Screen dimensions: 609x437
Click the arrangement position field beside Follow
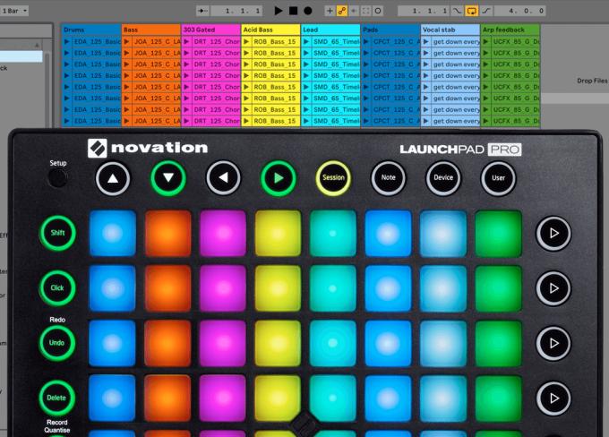[236, 11]
